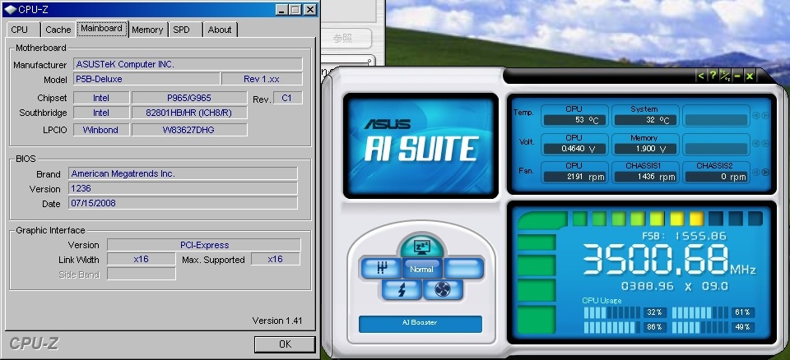Click the ASUS AI SUITE logo display
The image size is (790, 360).
[x=421, y=145]
